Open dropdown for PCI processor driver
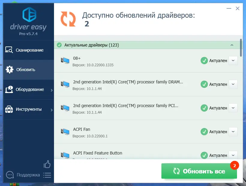Viewport: 246px width, 186px height. tap(233, 108)
